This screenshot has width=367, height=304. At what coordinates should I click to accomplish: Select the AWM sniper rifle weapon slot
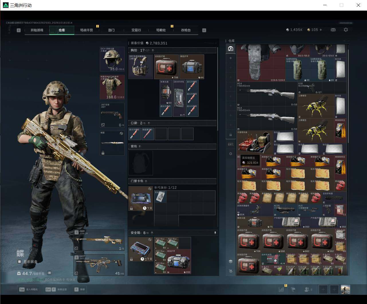(x=99, y=240)
